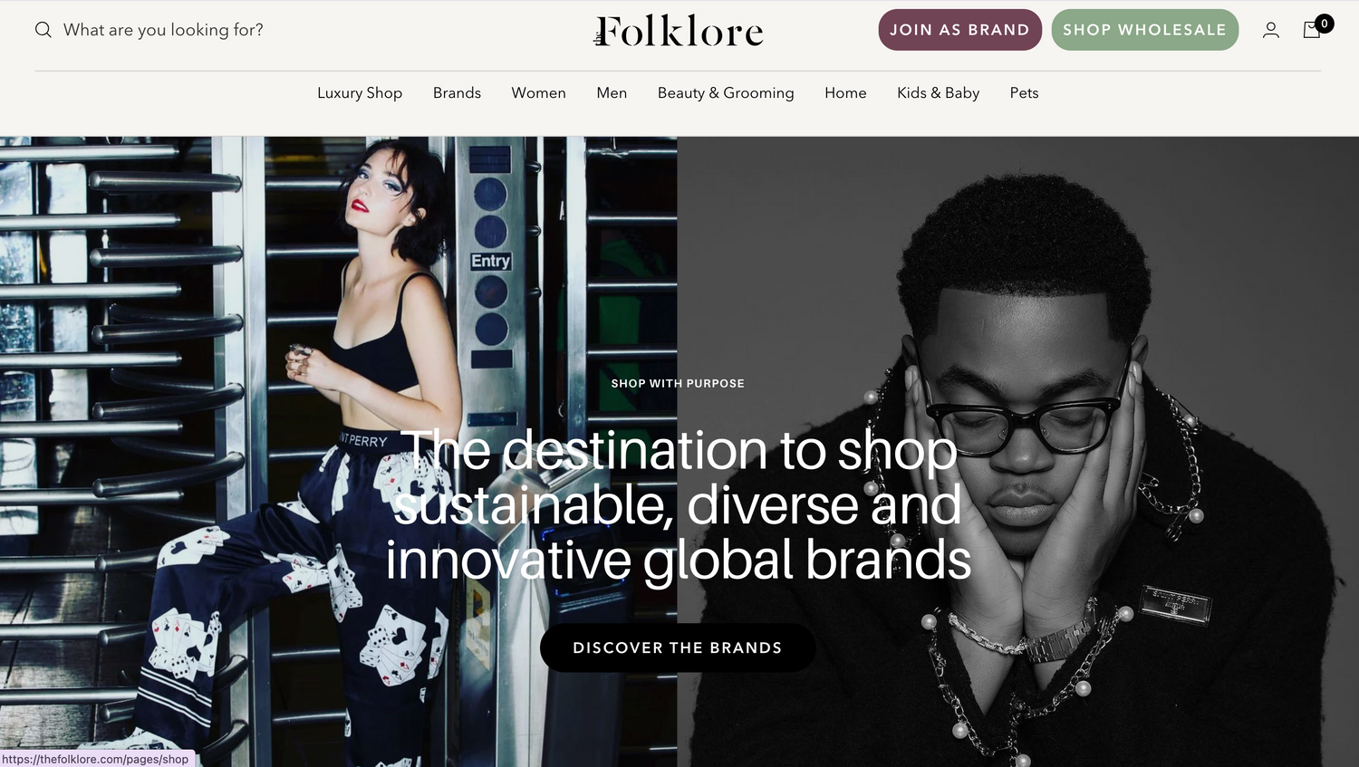Open the shopping cart icon
The width and height of the screenshot is (1359, 767).
coord(1311,30)
